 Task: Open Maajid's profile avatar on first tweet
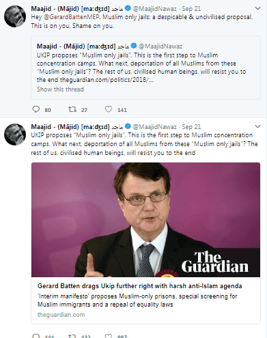pyautogui.click(x=15, y=16)
